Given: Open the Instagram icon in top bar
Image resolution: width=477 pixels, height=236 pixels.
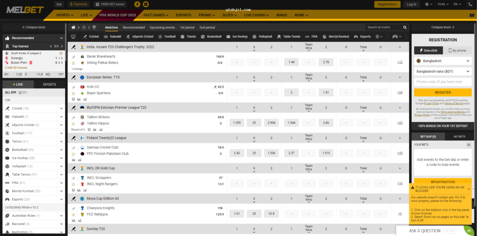Looking at the screenshot, I should coord(146,4).
